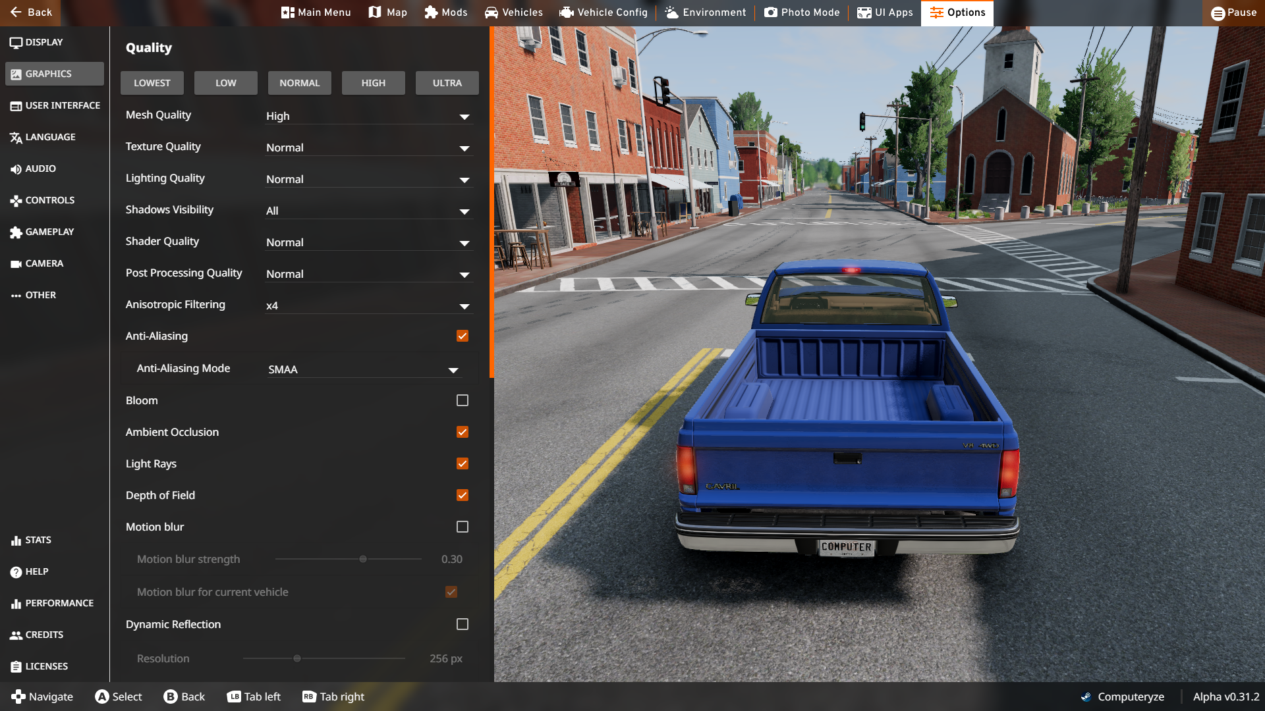Open the Mods puzzle icon
This screenshot has width=1265, height=711.
tap(431, 13)
